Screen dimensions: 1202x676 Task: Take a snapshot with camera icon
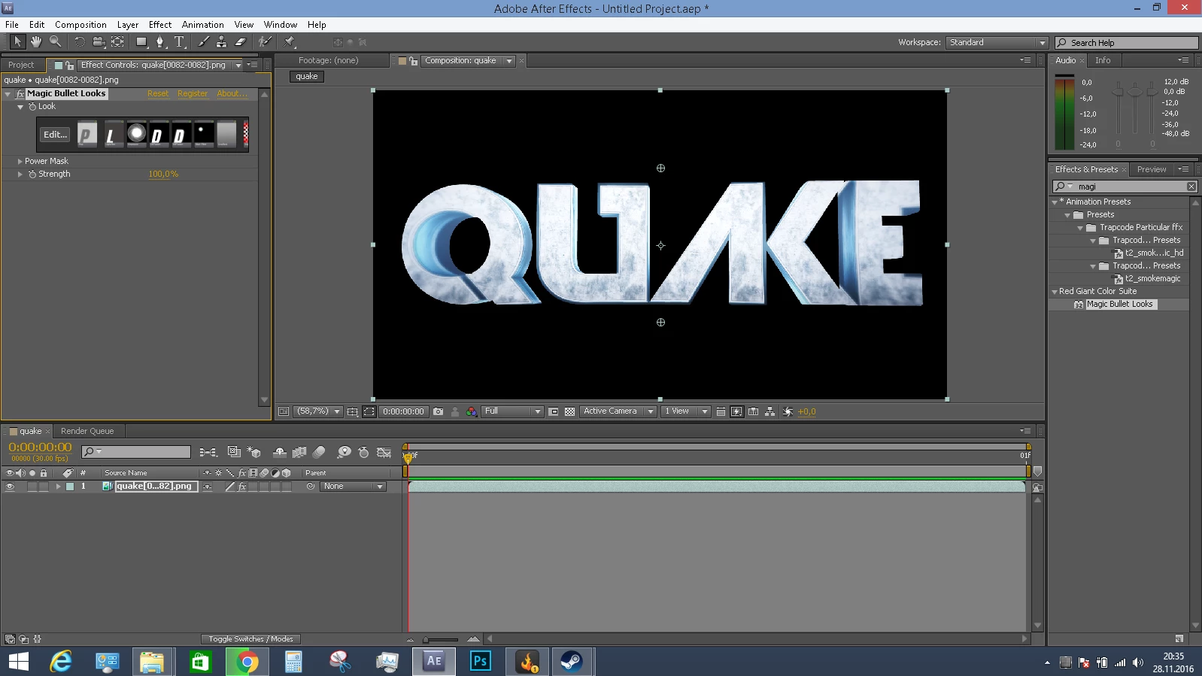click(x=438, y=411)
